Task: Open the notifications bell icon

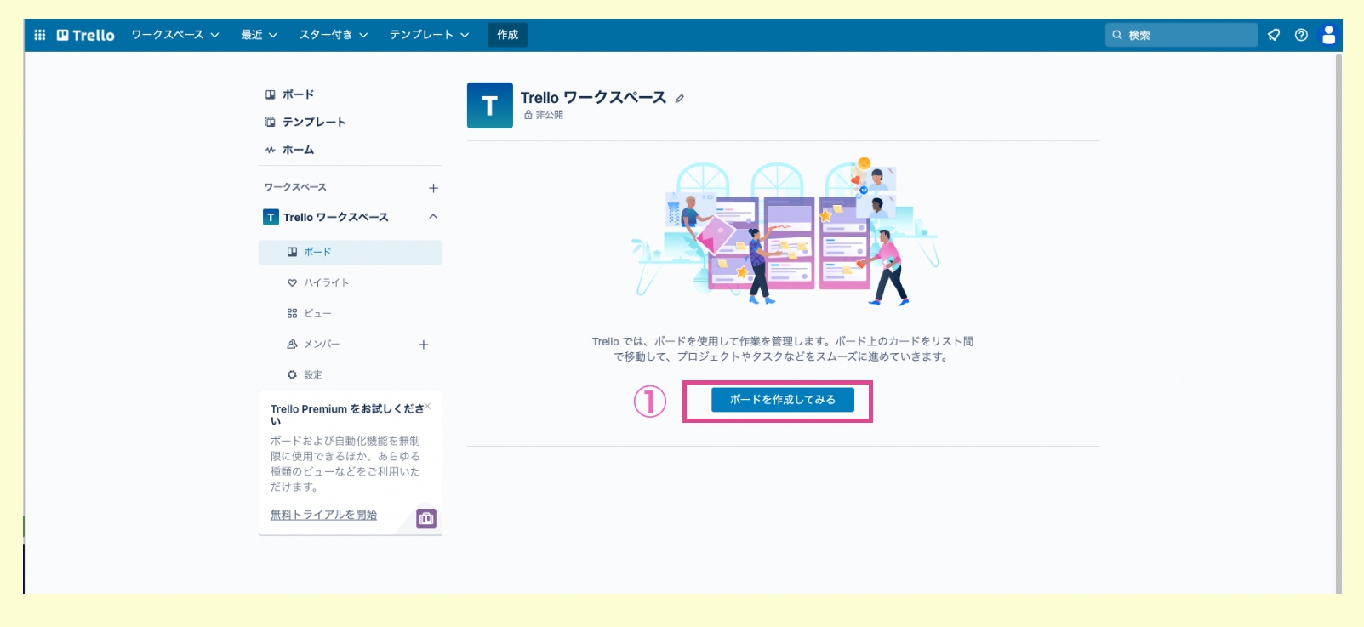Action: point(1274,35)
